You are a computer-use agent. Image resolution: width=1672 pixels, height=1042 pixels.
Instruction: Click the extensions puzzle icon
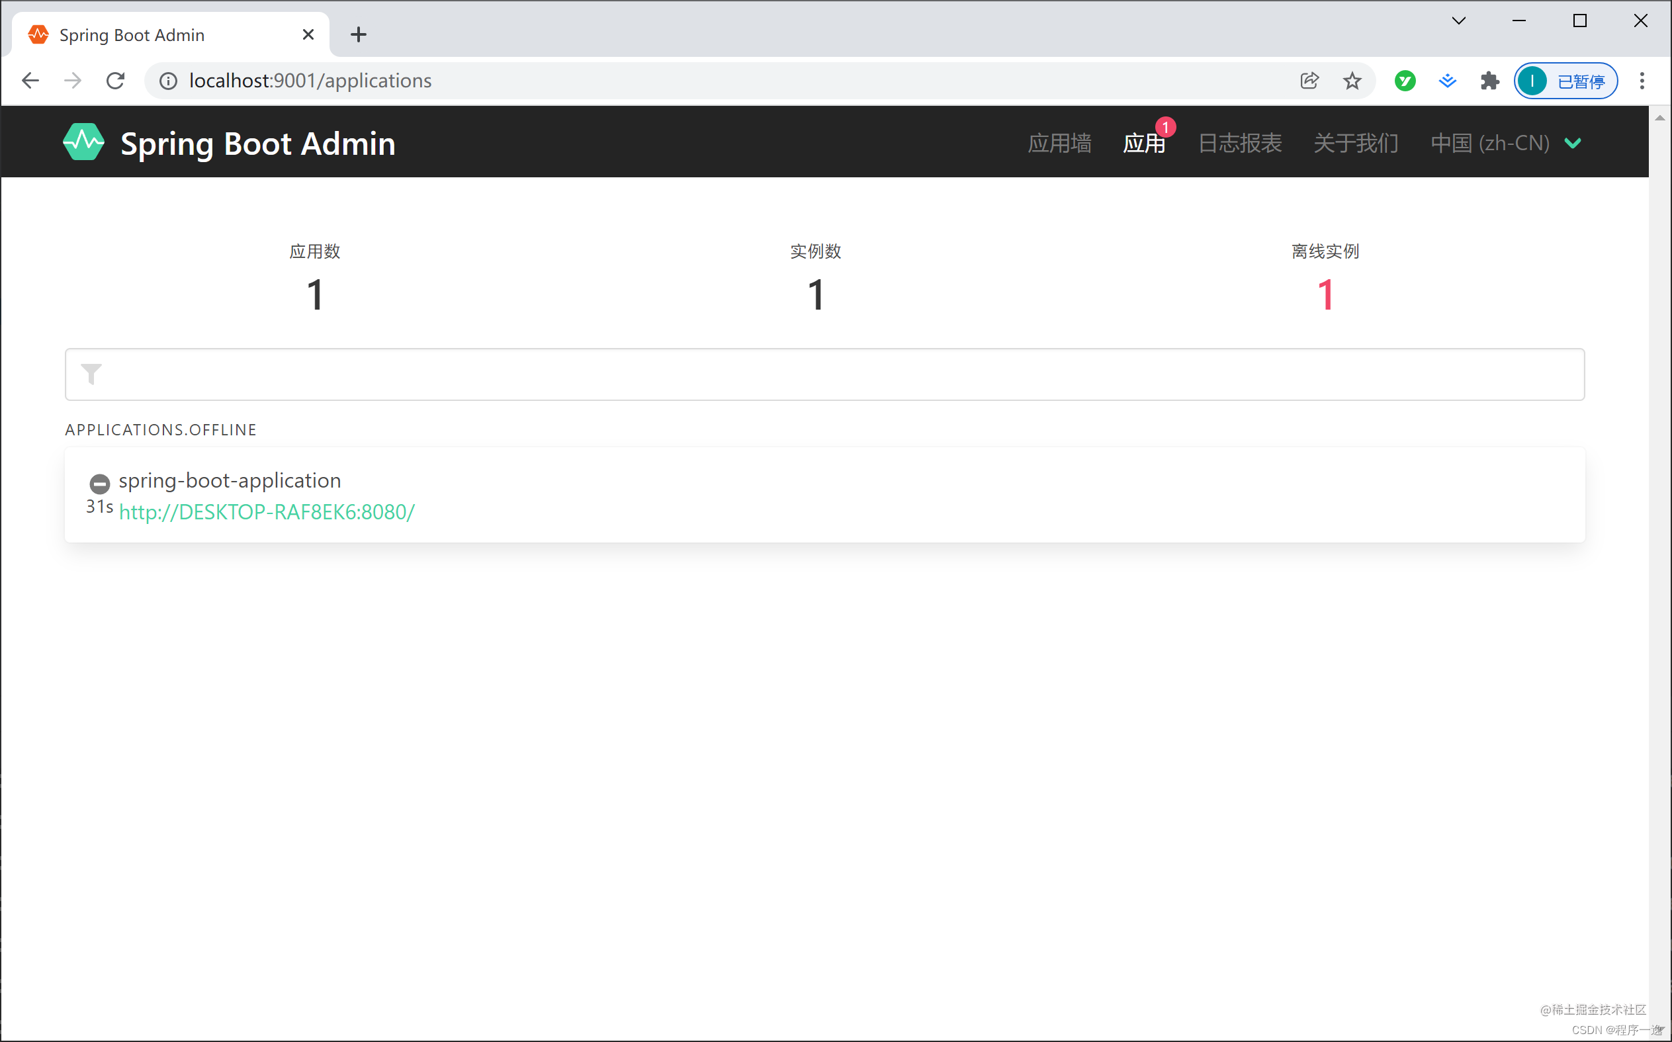[x=1489, y=81]
